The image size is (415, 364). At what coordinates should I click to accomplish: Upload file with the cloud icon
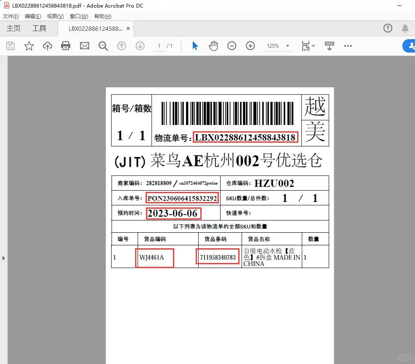(48, 46)
